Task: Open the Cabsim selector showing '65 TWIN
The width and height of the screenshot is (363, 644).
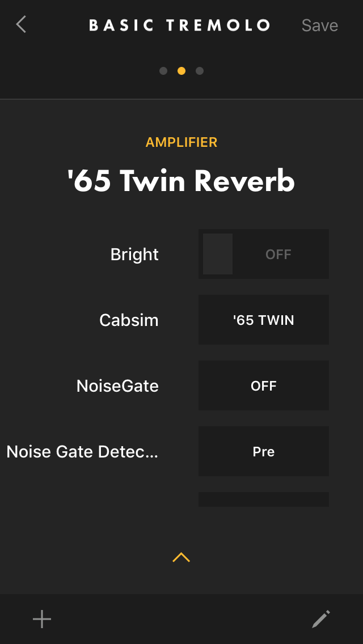Action: coord(263,320)
